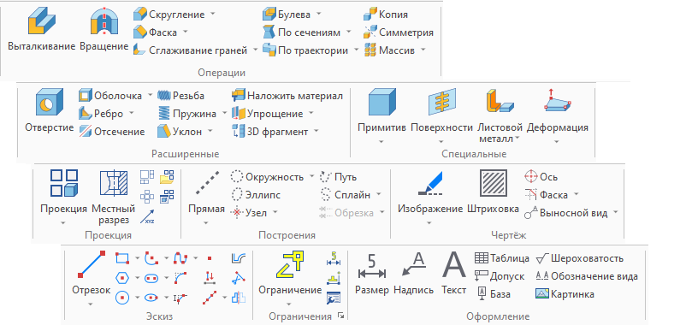Apply the Симметрия mirror tool
This screenshot has width=686, height=325.
pyautogui.click(x=399, y=32)
